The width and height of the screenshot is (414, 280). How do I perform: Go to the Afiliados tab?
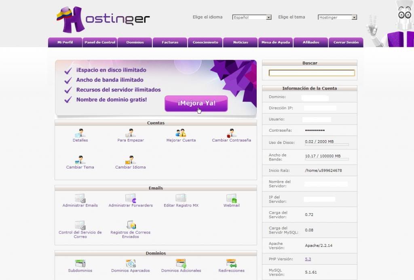pyautogui.click(x=311, y=42)
